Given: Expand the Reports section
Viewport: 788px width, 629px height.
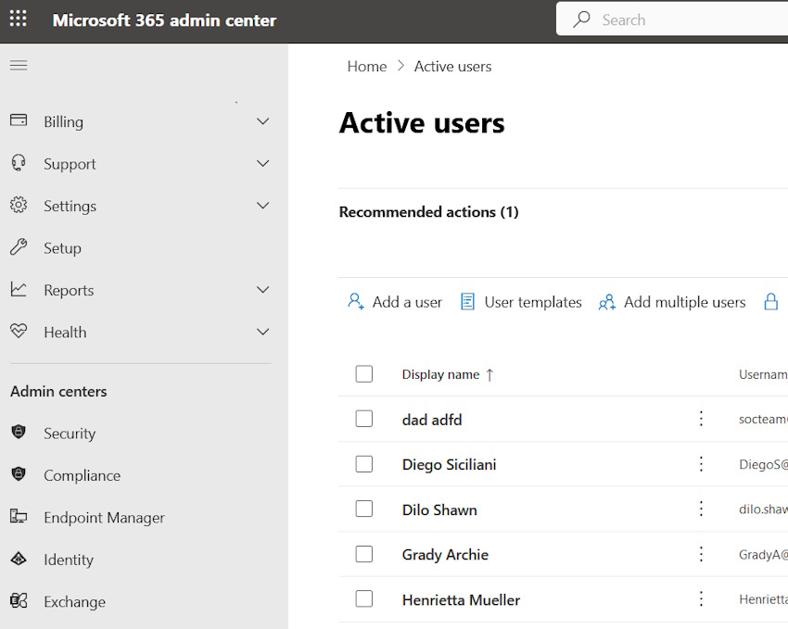Looking at the screenshot, I should 262,290.
